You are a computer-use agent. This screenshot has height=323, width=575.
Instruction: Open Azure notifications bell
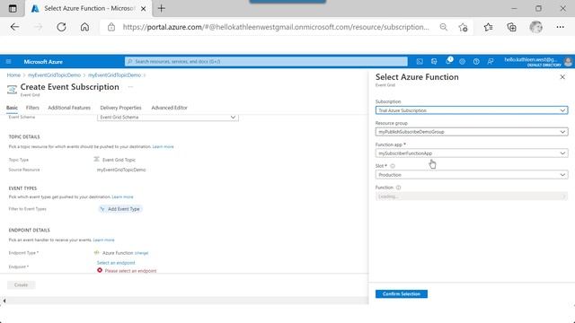(x=448, y=62)
